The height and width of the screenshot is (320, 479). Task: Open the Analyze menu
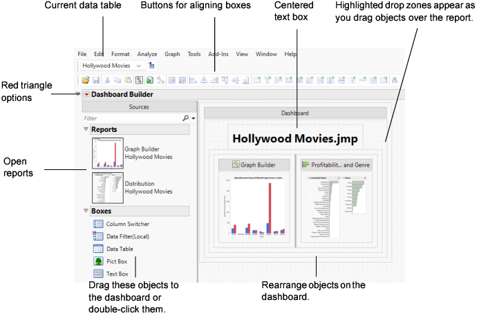click(x=147, y=54)
